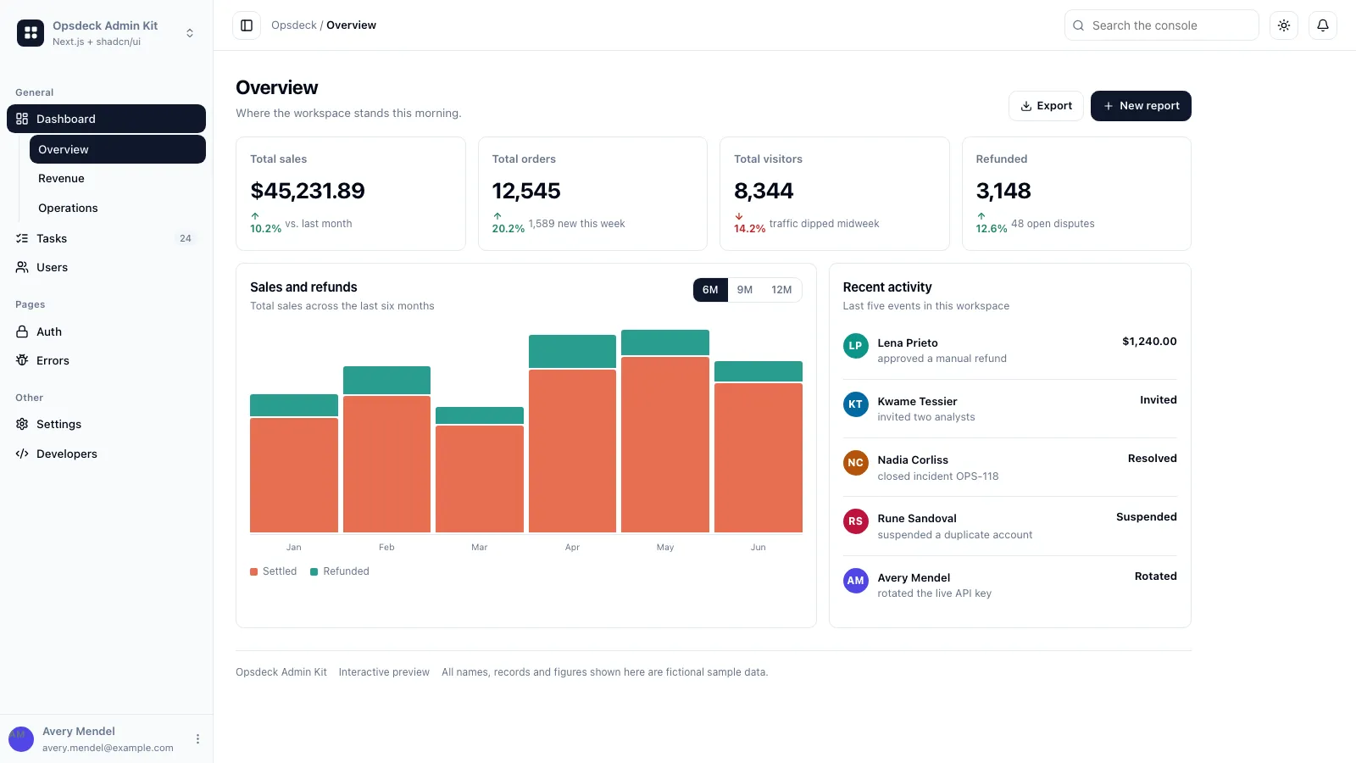This screenshot has width=1356, height=763.
Task: Open Revenue submenu item
Action: (x=118, y=178)
